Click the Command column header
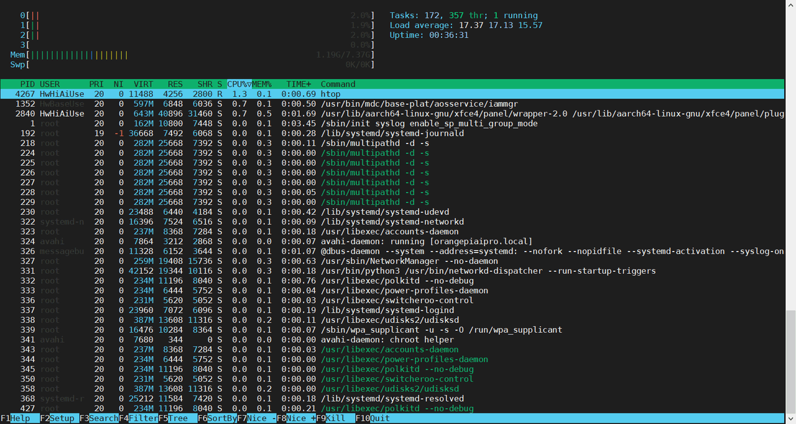The width and height of the screenshot is (796, 424). pyautogui.click(x=338, y=84)
